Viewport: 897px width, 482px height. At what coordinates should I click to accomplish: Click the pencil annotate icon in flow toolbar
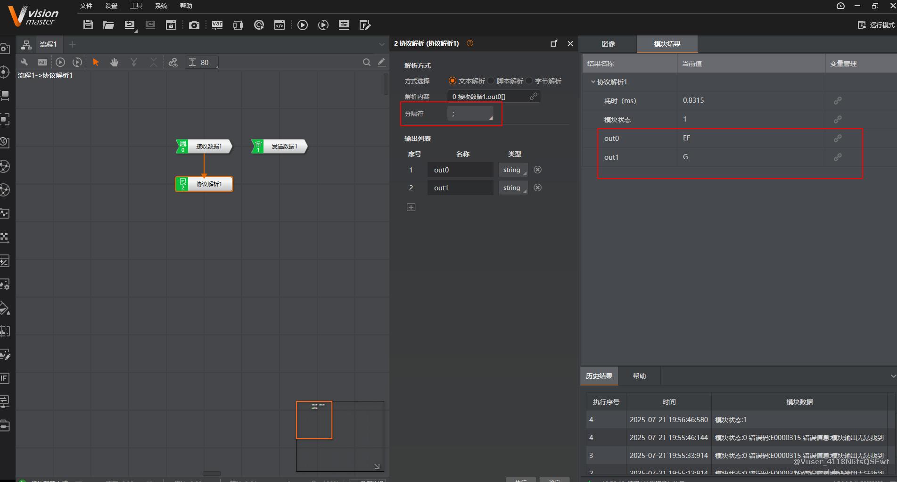point(381,62)
